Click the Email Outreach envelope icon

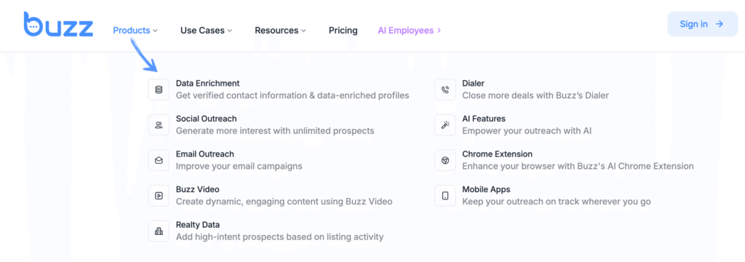[159, 161]
